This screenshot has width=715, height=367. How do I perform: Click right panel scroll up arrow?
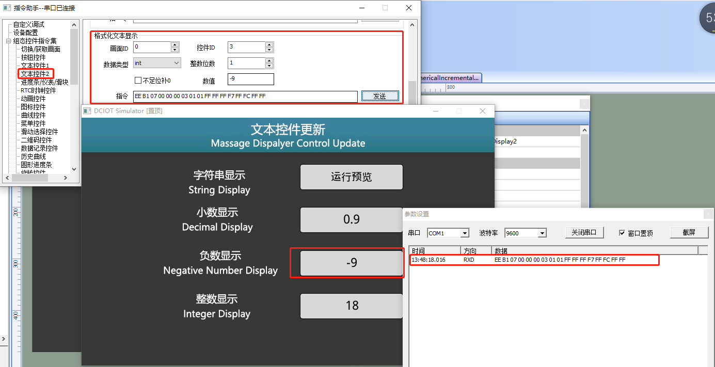pyautogui.click(x=412, y=24)
